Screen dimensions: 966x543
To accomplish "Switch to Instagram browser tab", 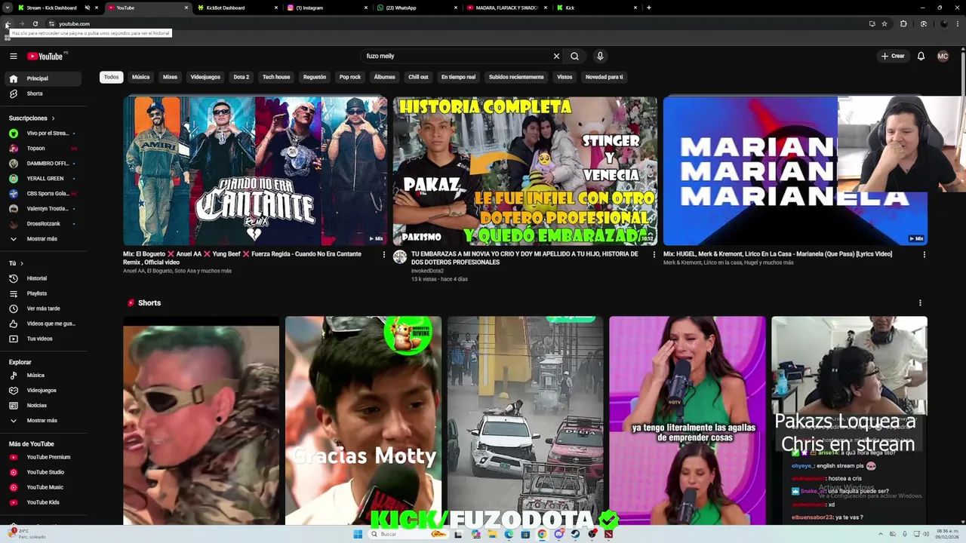I will [327, 8].
